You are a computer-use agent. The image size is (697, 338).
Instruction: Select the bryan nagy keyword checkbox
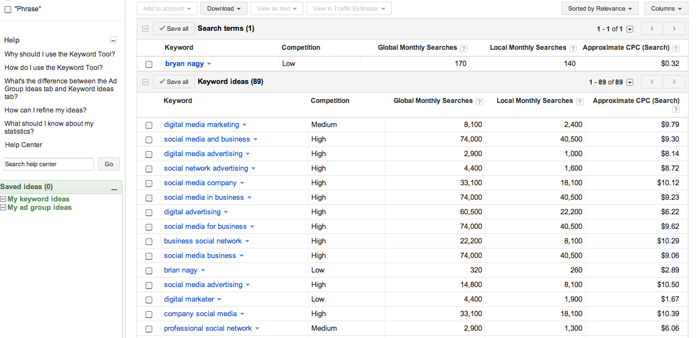pyautogui.click(x=149, y=64)
